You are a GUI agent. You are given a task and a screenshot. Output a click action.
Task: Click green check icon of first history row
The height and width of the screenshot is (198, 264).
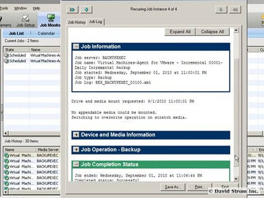coord(7,156)
